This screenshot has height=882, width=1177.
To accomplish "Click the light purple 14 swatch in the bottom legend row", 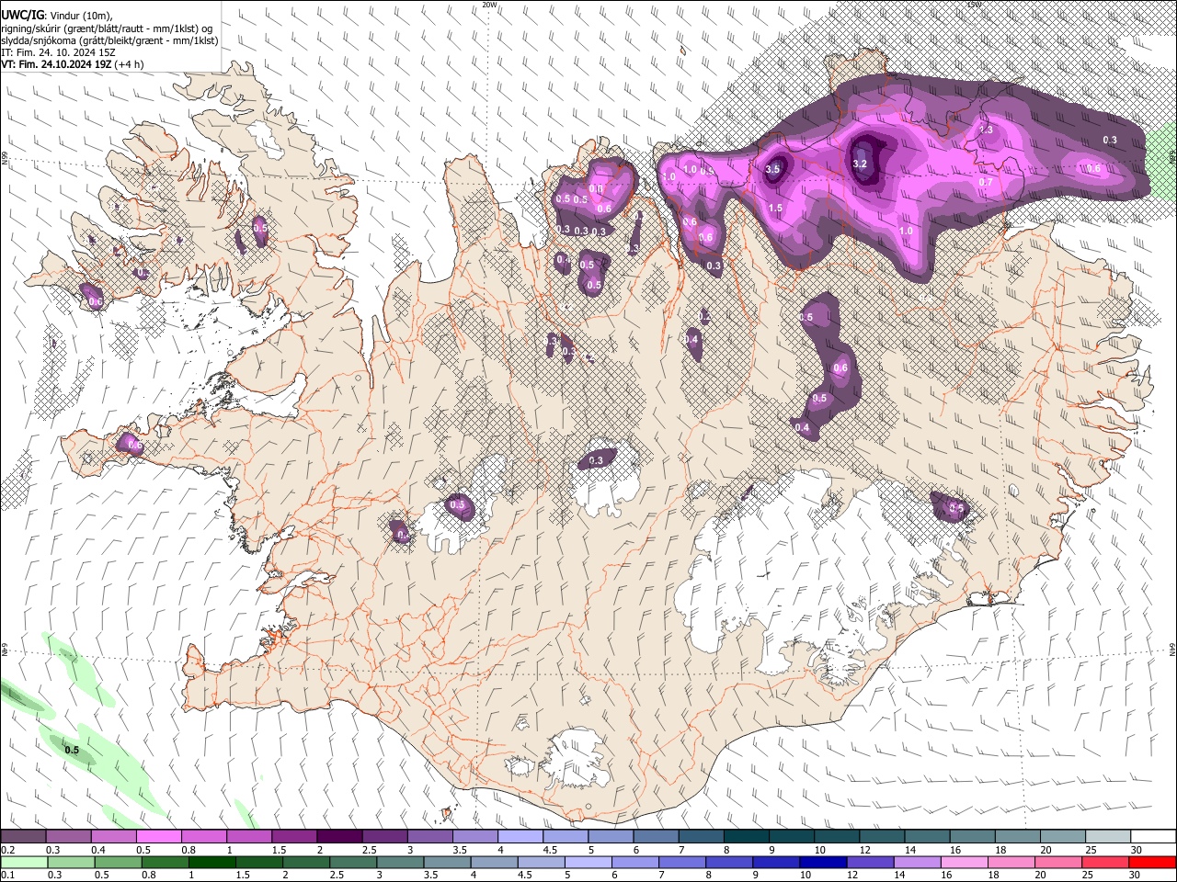I will (x=917, y=862).
